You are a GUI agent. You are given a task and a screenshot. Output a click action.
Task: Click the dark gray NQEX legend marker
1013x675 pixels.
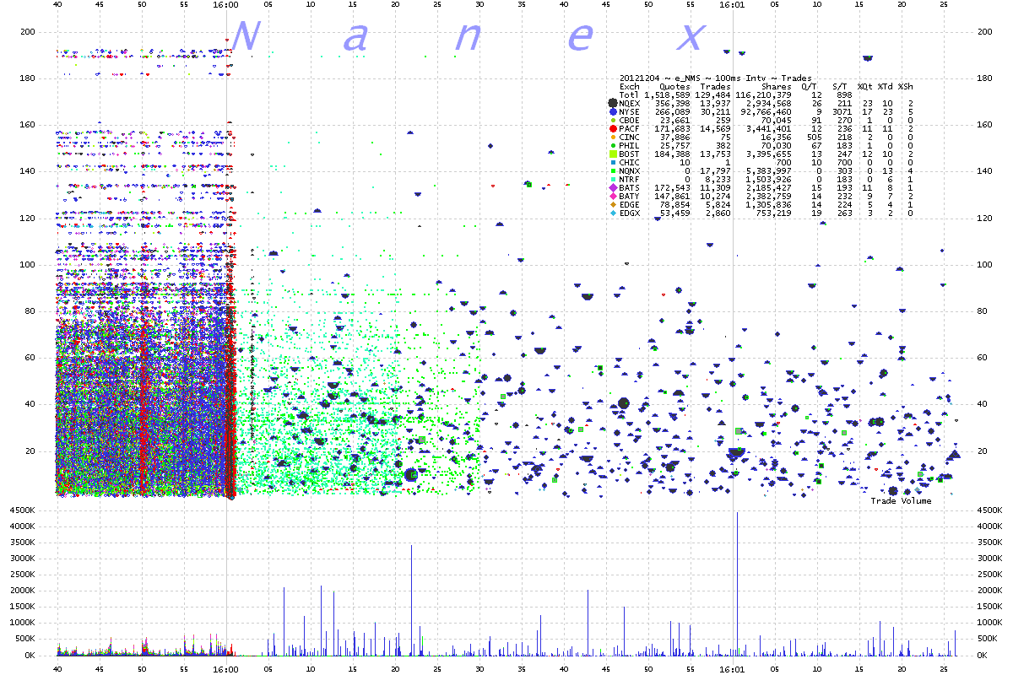(x=612, y=103)
